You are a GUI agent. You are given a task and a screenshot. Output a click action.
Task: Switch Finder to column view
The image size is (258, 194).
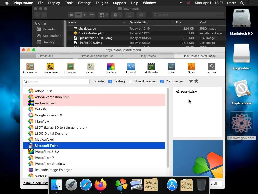tap(85, 15)
